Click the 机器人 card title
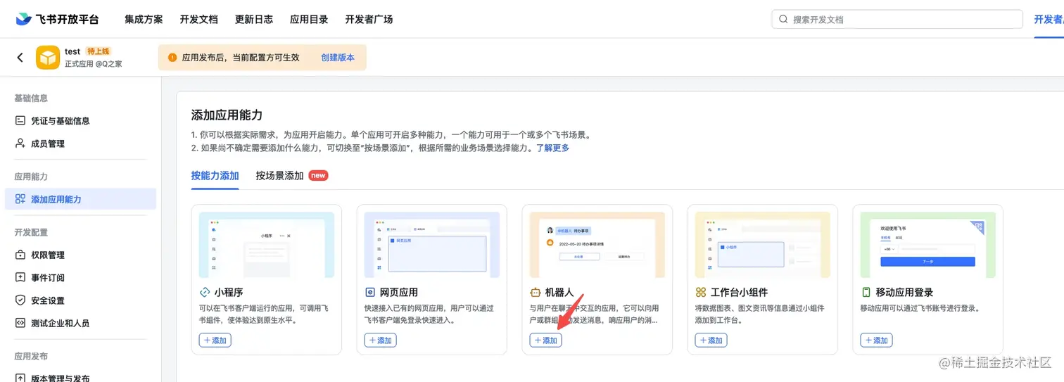1064x382 pixels. click(x=559, y=292)
